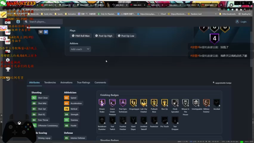This screenshot has height=143, width=254.
Task: Click the Rise Up badge icon
Action: click(164, 103)
